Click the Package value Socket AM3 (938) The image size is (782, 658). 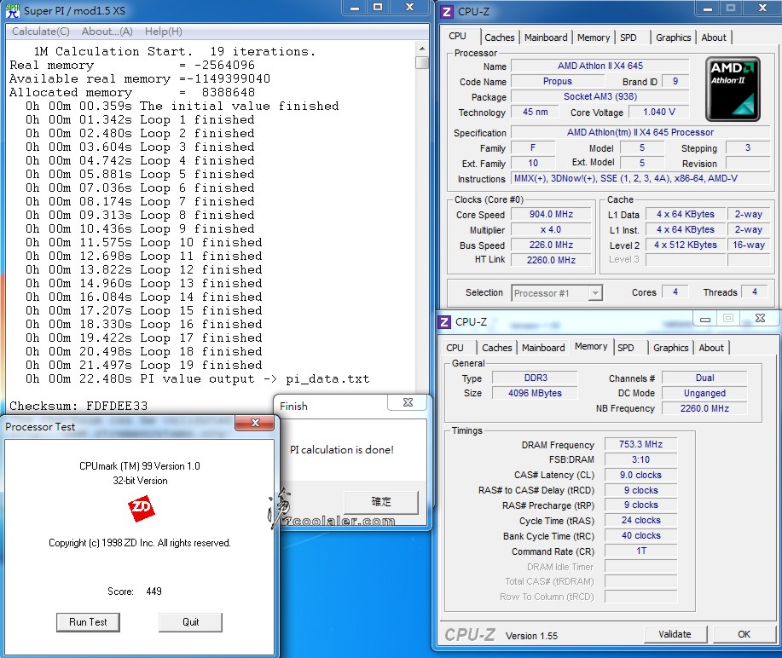(600, 96)
